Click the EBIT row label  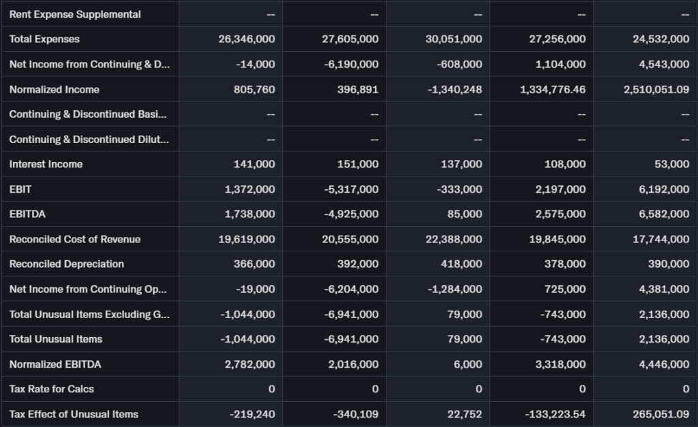[20, 189]
